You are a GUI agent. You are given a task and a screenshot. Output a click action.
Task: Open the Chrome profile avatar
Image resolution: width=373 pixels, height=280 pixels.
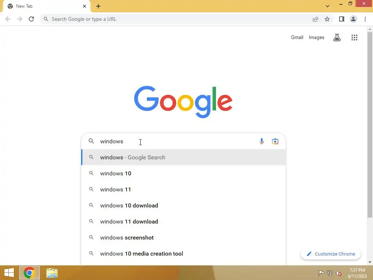pyautogui.click(x=353, y=19)
